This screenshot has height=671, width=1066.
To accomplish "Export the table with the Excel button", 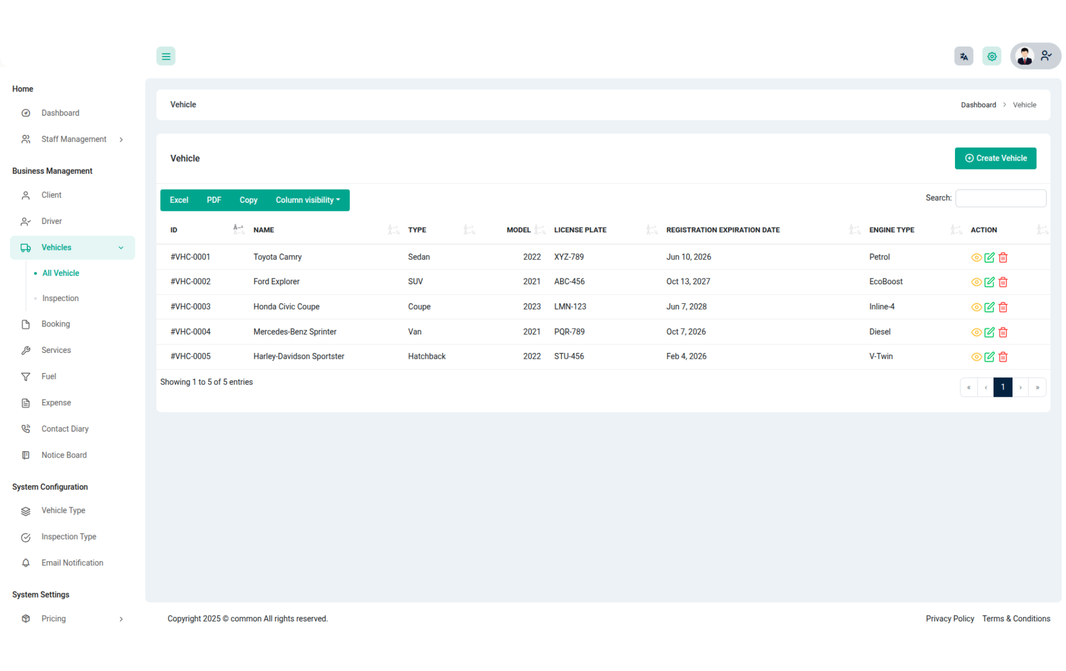I will (179, 200).
